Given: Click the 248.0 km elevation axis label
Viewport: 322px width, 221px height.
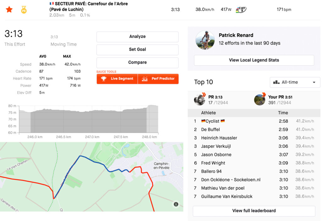Looking at the screenshot, I should point(149,137).
